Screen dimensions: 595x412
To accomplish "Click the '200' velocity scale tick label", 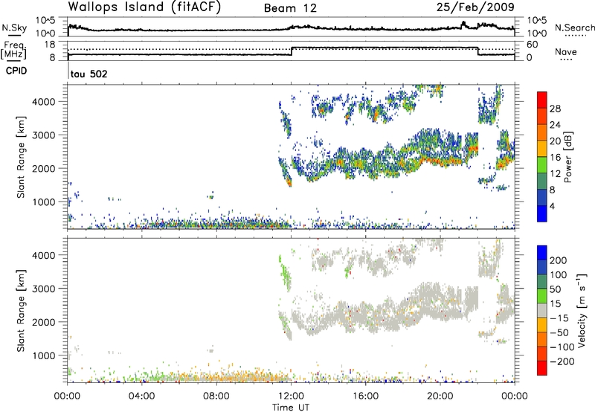I will click(x=559, y=260).
